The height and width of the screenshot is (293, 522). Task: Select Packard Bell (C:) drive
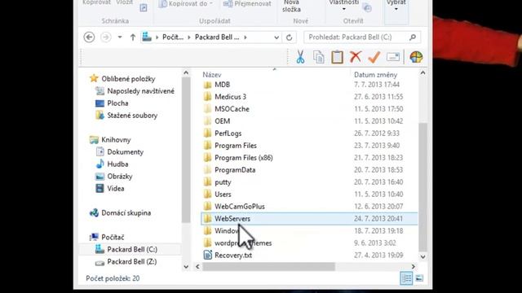(126, 250)
